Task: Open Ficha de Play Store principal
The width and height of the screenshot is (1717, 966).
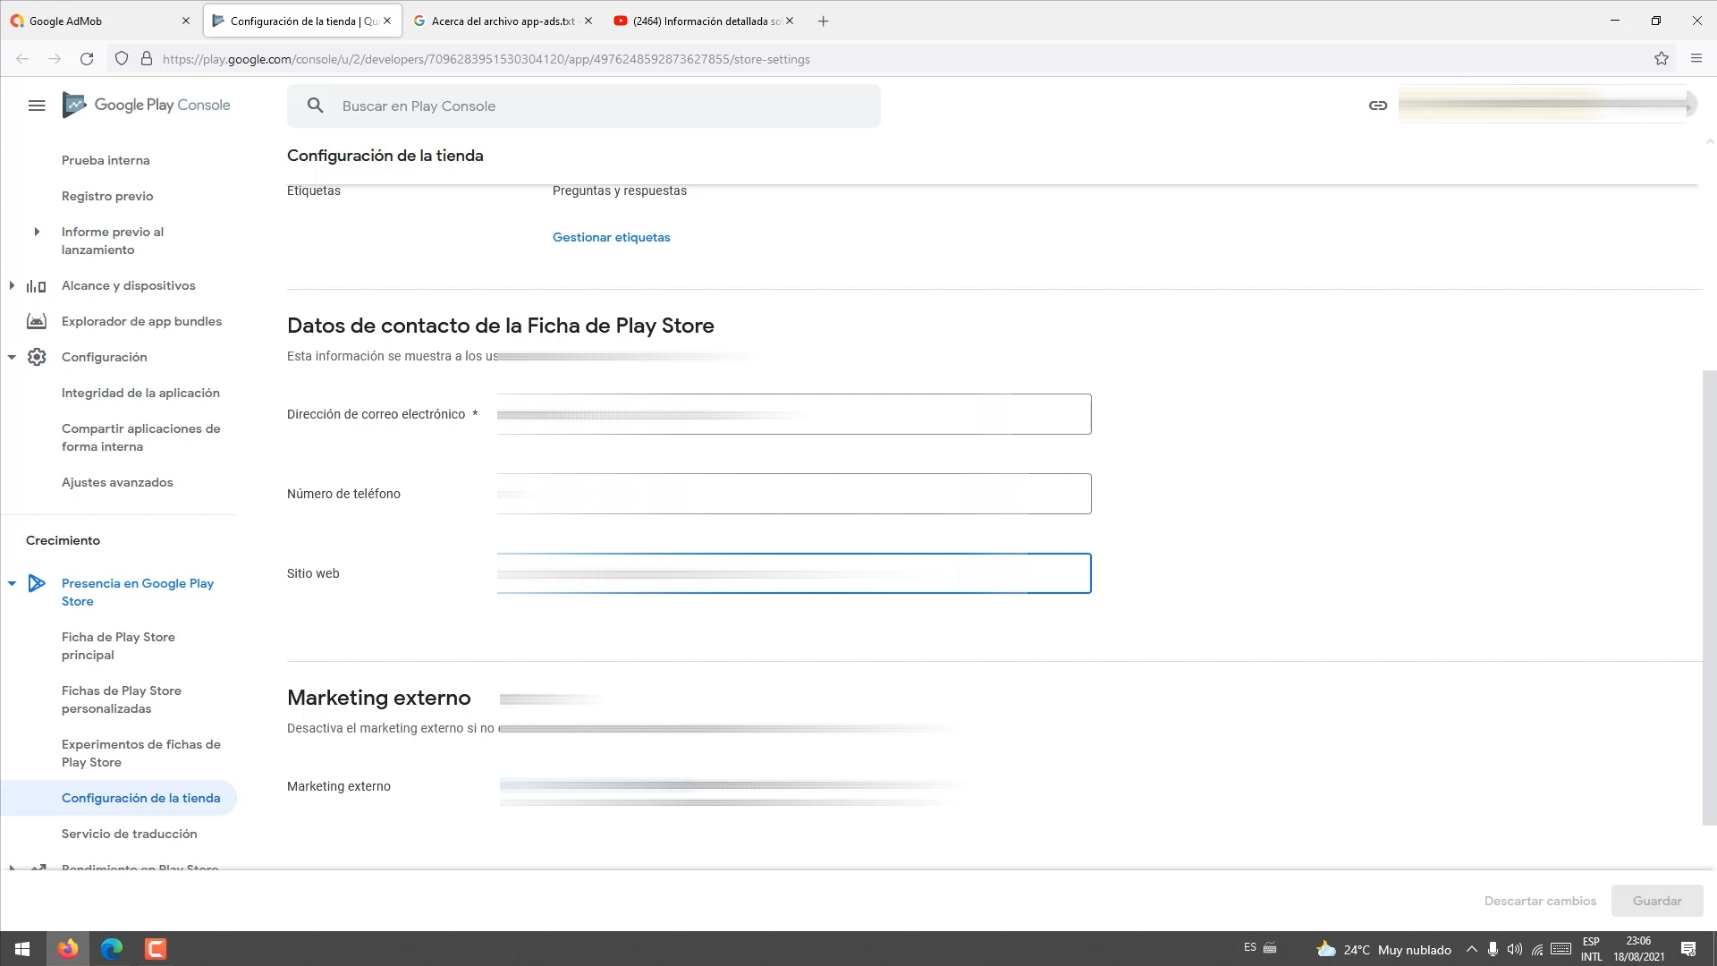Action: pyautogui.click(x=118, y=646)
